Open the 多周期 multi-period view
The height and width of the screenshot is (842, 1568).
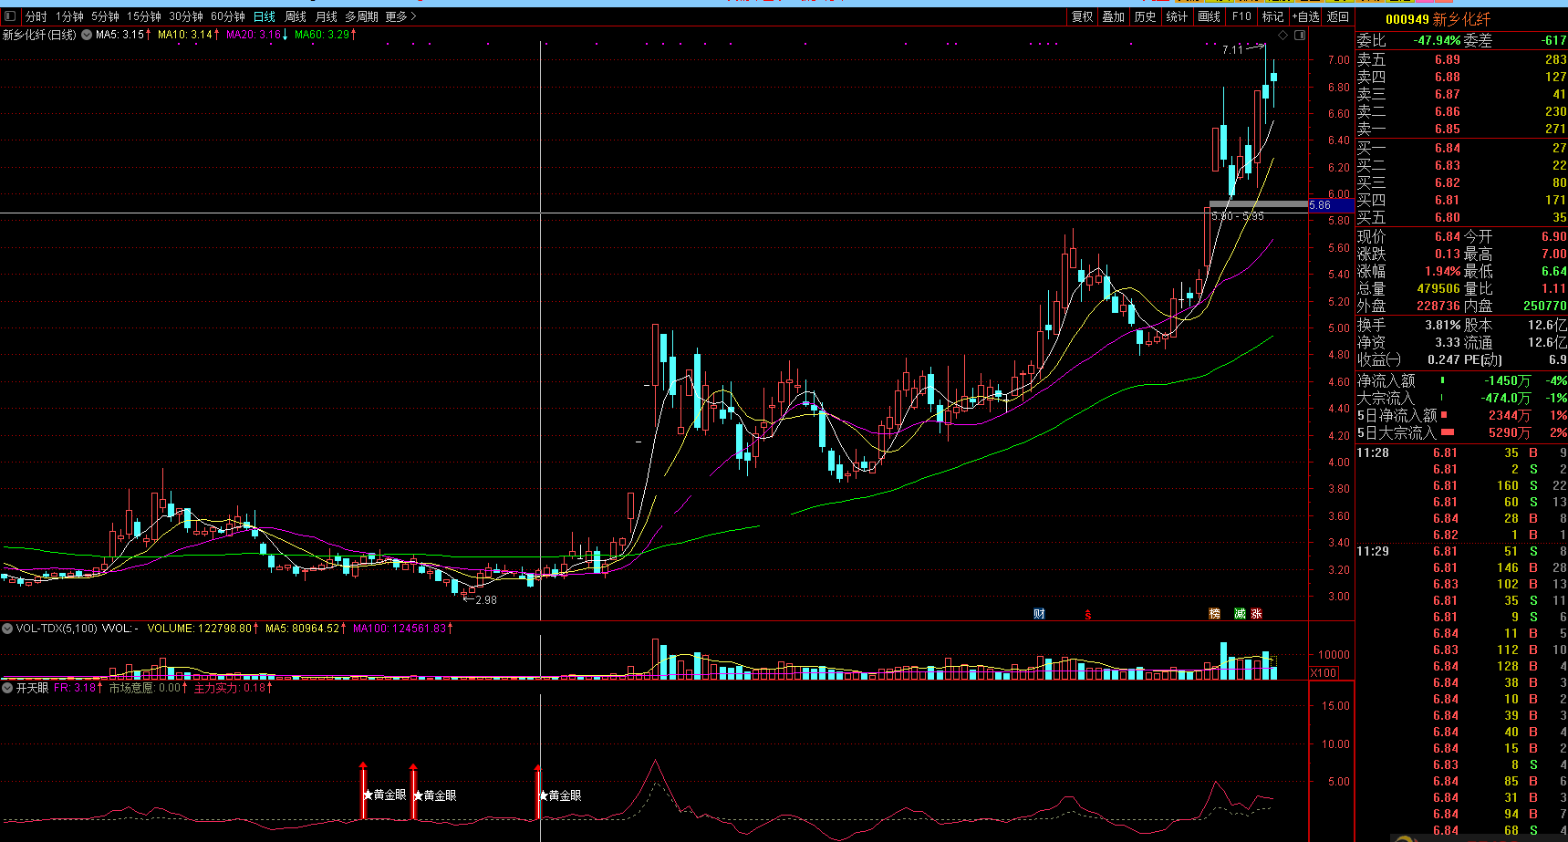click(361, 16)
